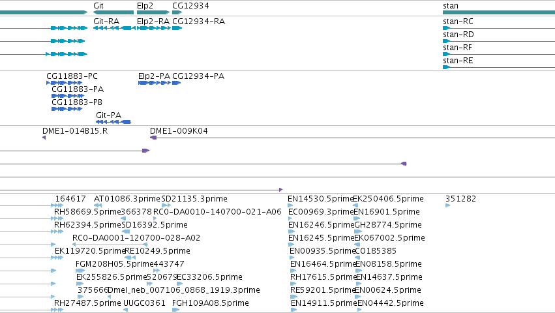The image size is (555, 313).
Task: Click the CG12934 gene label
Action: (x=190, y=6)
